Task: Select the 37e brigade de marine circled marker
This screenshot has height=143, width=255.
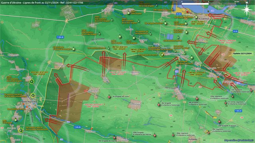Action: coord(162,55)
